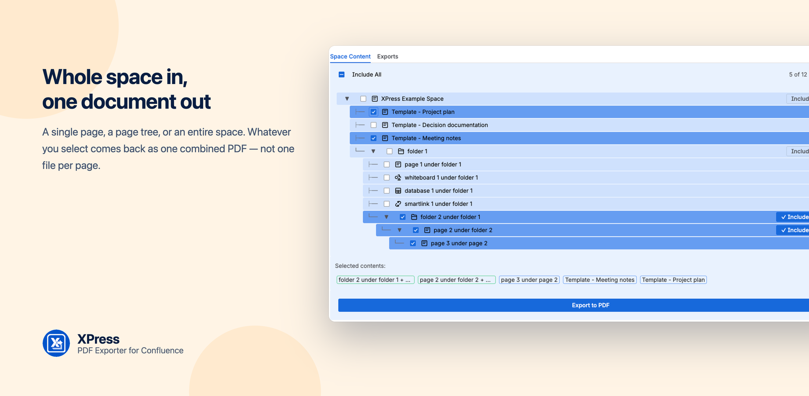Screen dimensions: 809x396
Task: Check the XPress Example Space checkbox
Action: click(363, 99)
